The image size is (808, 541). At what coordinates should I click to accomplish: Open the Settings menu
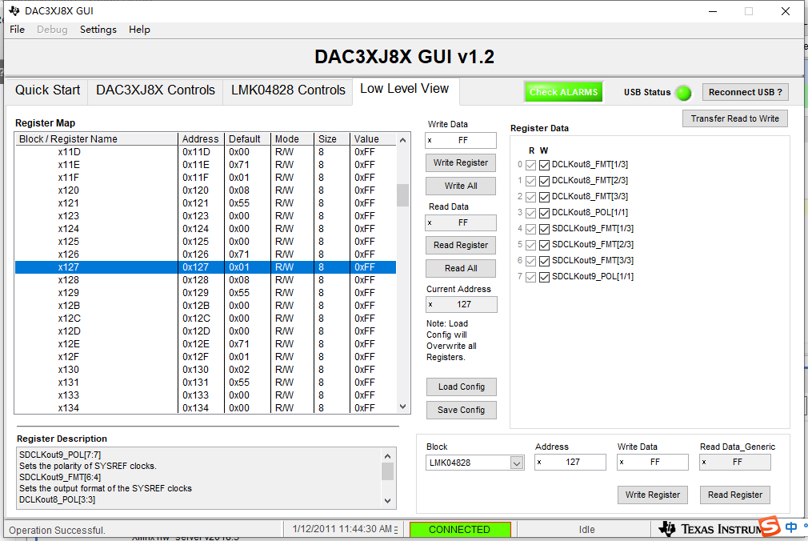tap(98, 30)
